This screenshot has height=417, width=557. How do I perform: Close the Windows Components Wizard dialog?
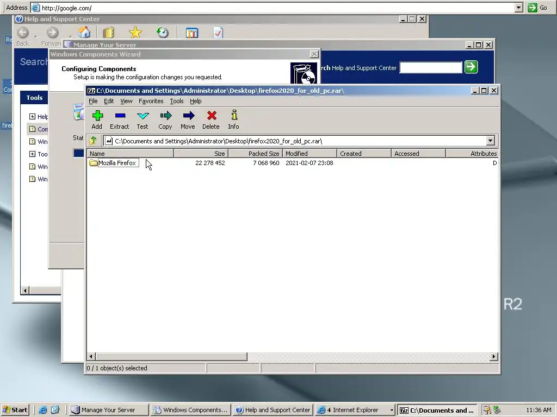click(314, 54)
